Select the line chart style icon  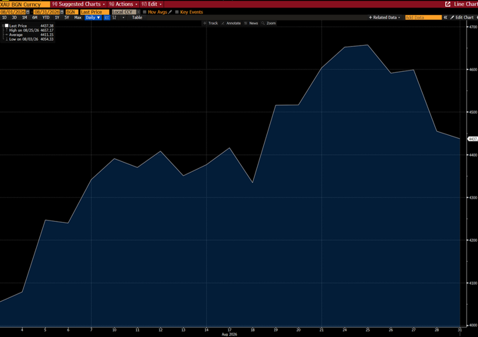pos(107,17)
